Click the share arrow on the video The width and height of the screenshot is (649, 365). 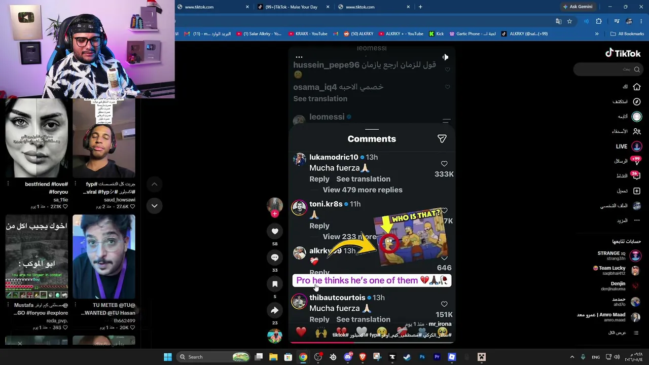(275, 310)
